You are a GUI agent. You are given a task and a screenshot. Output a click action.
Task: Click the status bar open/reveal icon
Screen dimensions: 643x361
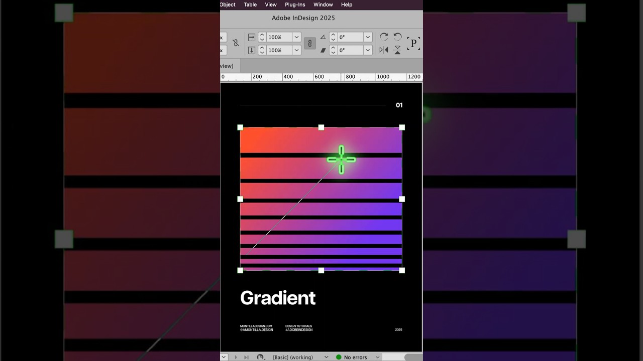260,357
